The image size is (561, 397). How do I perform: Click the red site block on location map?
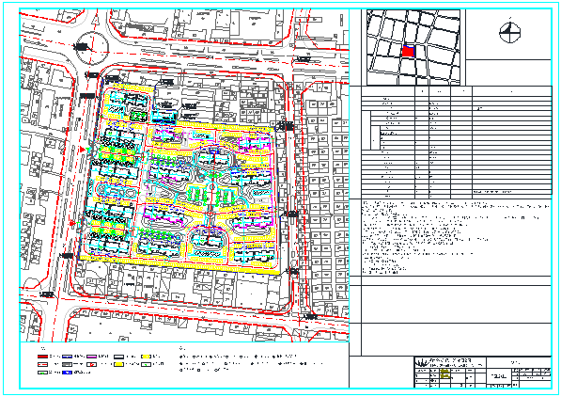[408, 52]
